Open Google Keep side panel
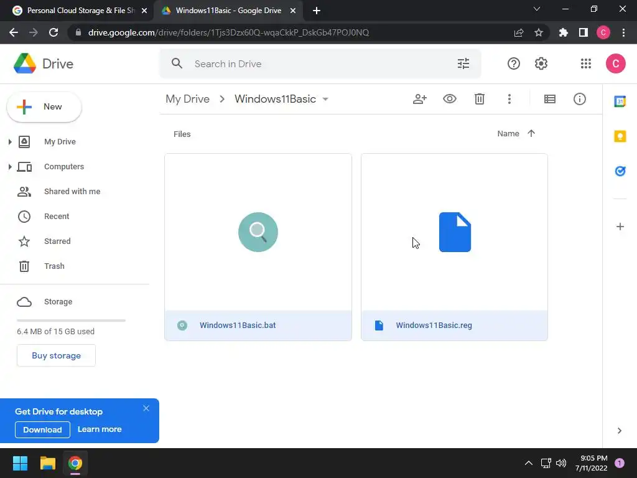The height and width of the screenshot is (478, 637). [620, 136]
